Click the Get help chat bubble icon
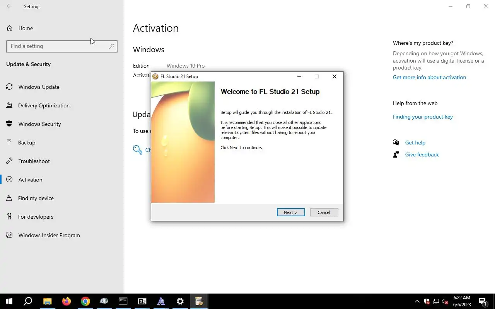The height and width of the screenshot is (309, 495). pos(396,143)
